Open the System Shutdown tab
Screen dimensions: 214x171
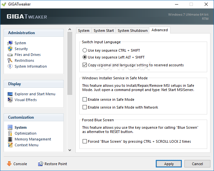[x=132, y=31]
